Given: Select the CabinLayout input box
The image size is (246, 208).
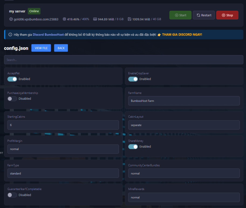Looking at the screenshot, I should point(184,125).
